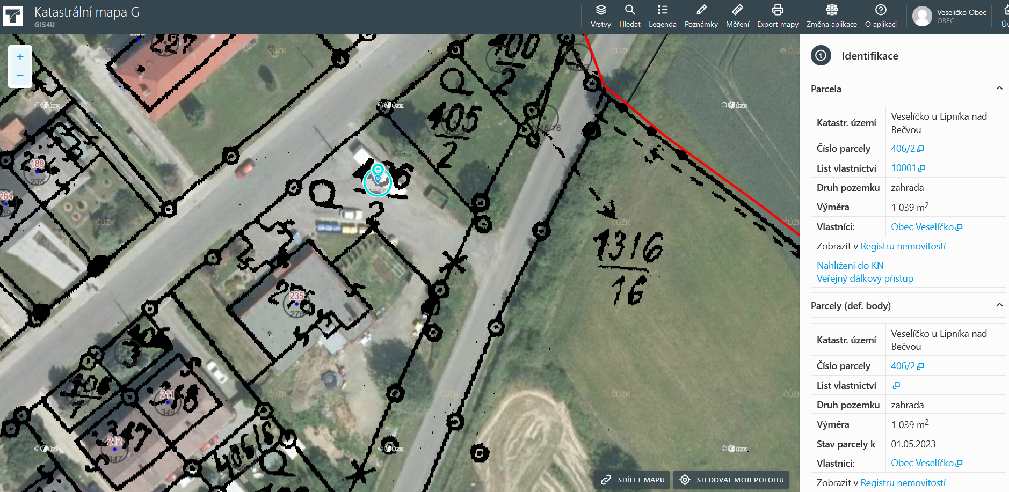Open the Poznámky notes tool
This screenshot has width=1009, height=492.
pyautogui.click(x=701, y=16)
